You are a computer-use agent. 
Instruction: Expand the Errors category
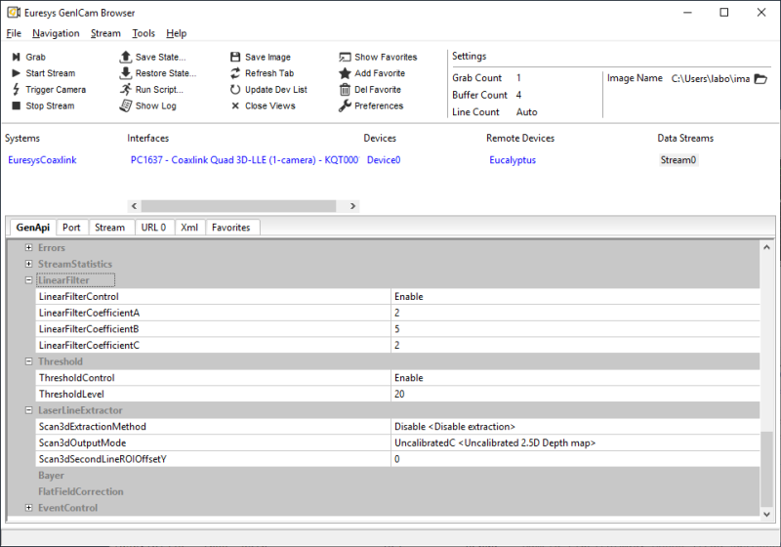pyautogui.click(x=29, y=247)
